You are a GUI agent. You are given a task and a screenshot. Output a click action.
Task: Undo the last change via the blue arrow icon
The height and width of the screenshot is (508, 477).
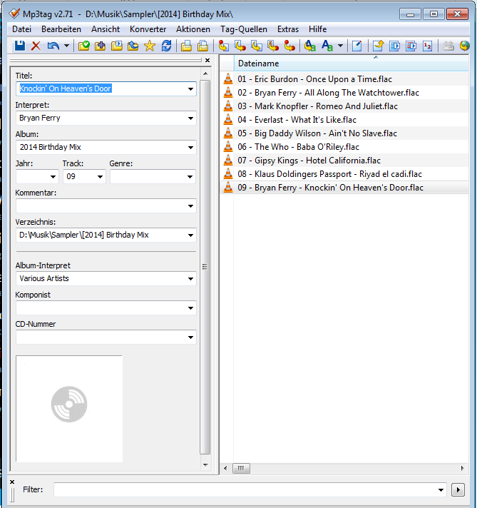pyautogui.click(x=53, y=46)
